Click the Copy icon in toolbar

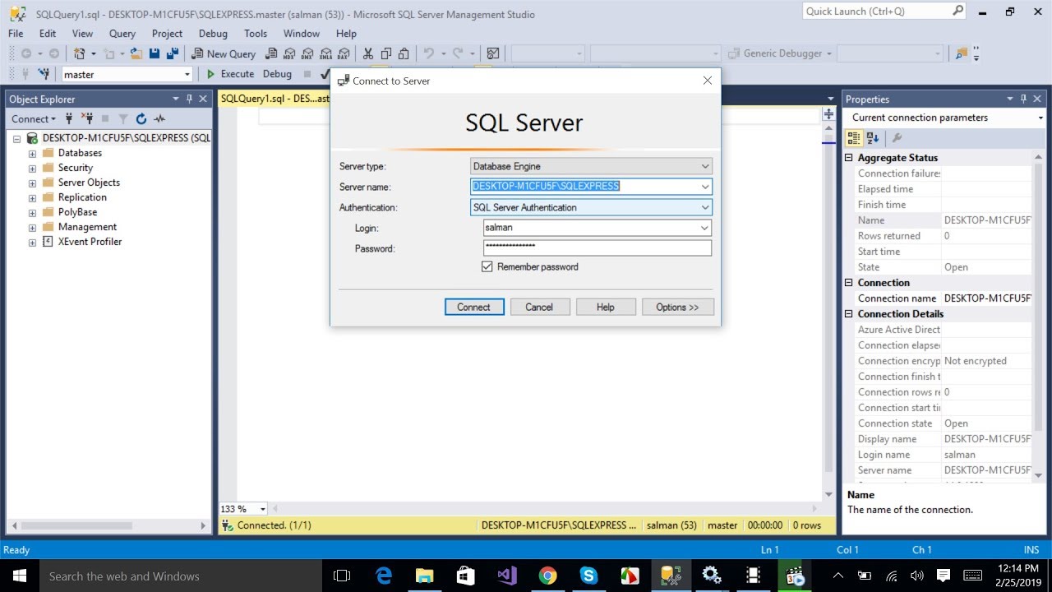pyautogui.click(x=385, y=53)
